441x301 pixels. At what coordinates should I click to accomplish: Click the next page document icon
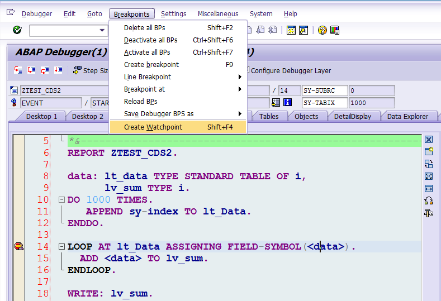pyautogui.click(x=260, y=30)
